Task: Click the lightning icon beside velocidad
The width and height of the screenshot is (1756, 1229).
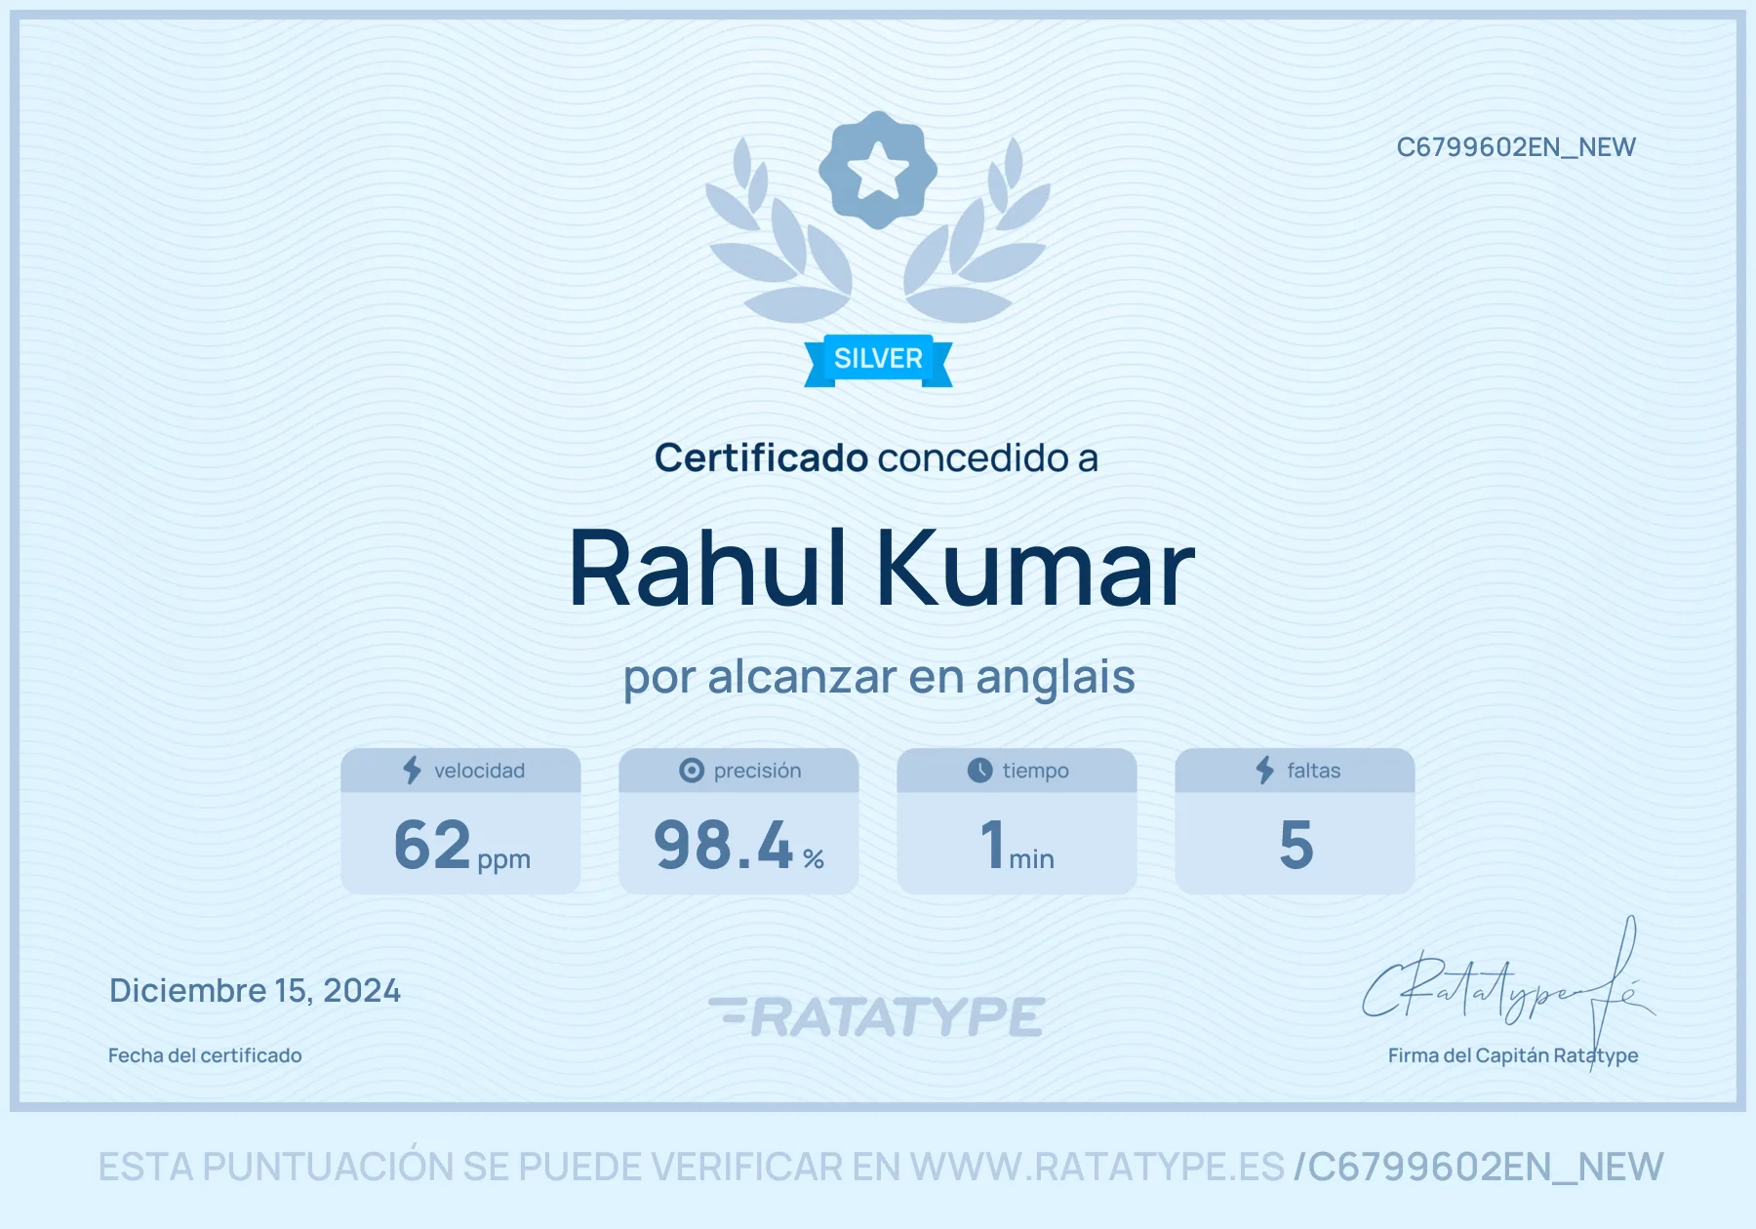Action: [413, 771]
